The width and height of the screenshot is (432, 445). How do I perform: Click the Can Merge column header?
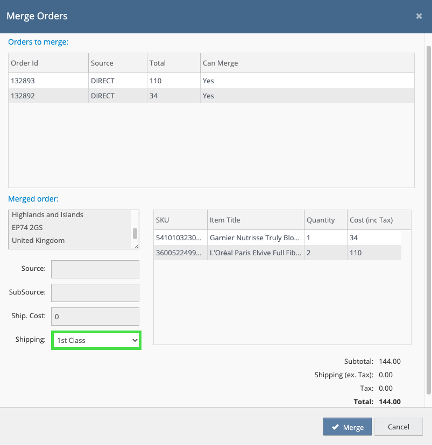click(x=307, y=63)
